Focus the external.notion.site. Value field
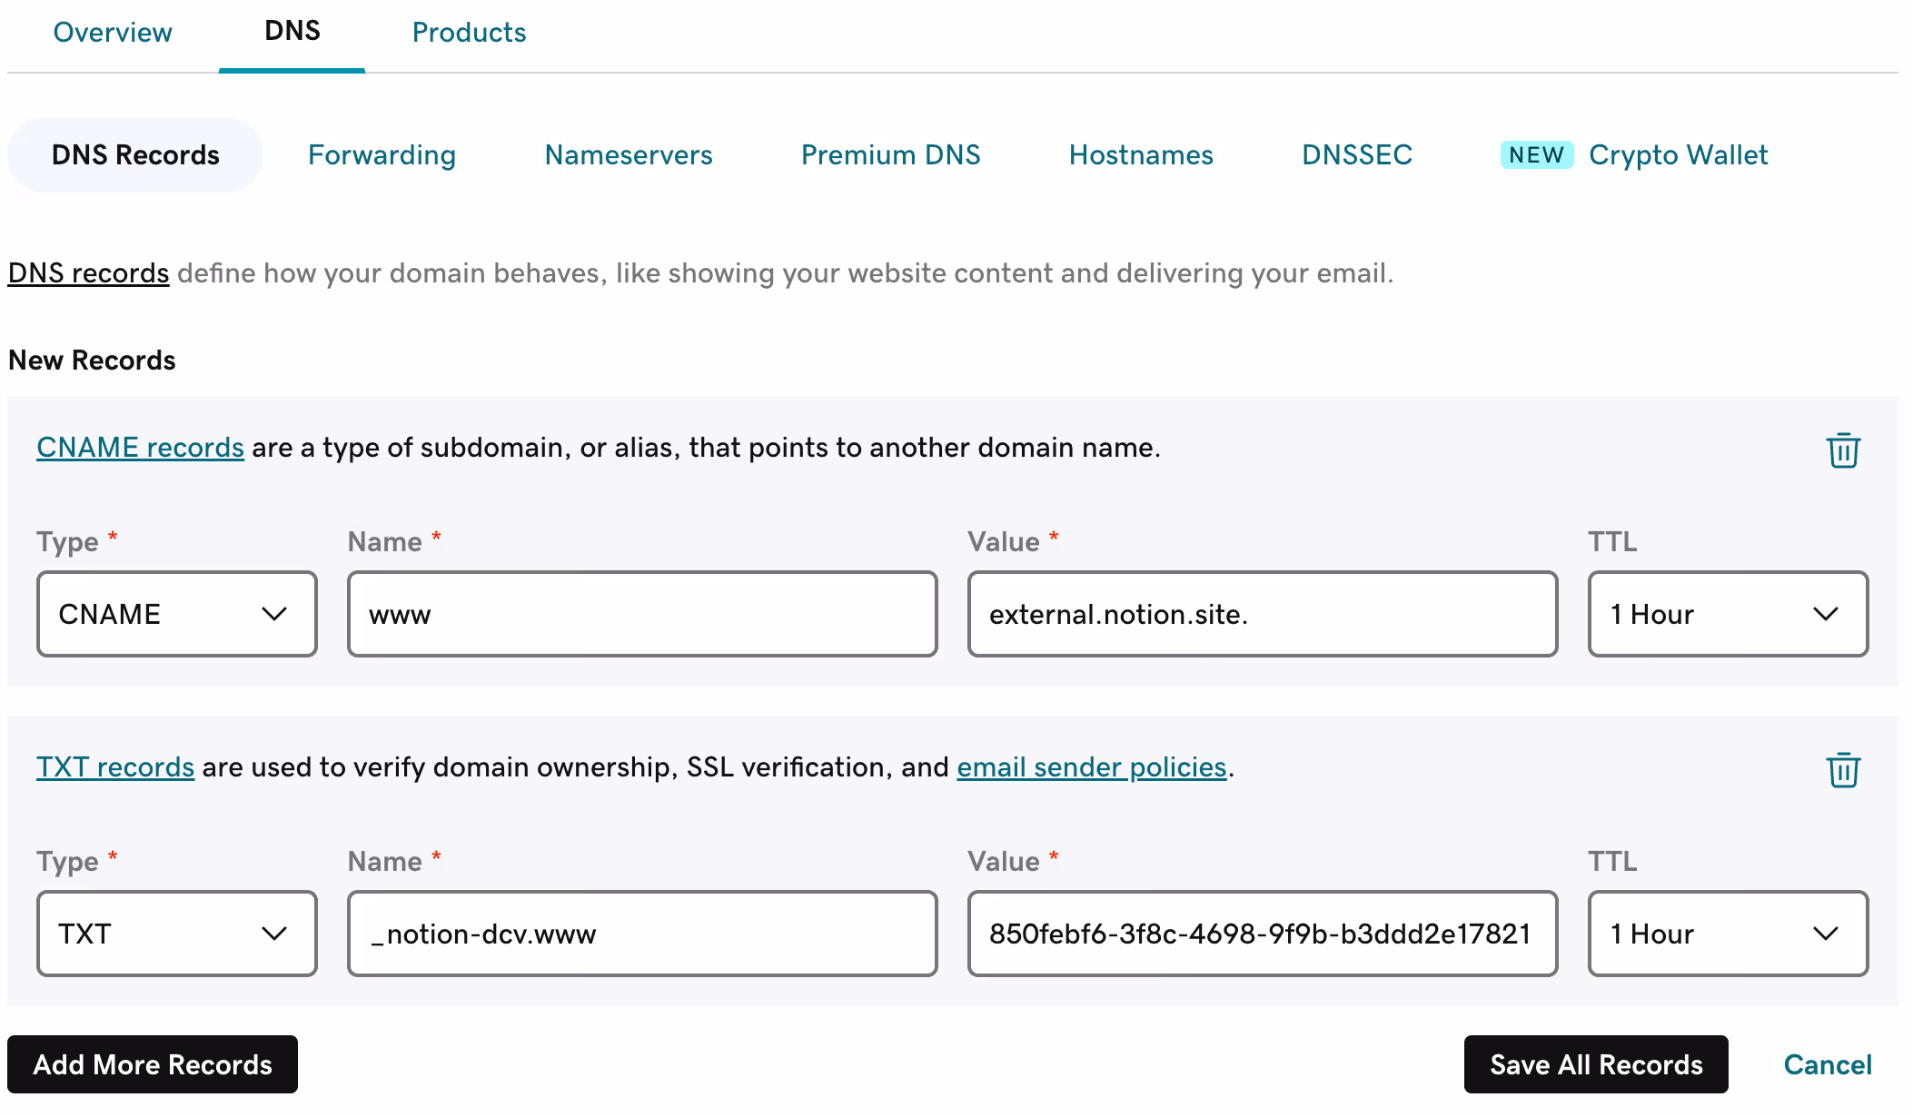 click(x=1262, y=614)
